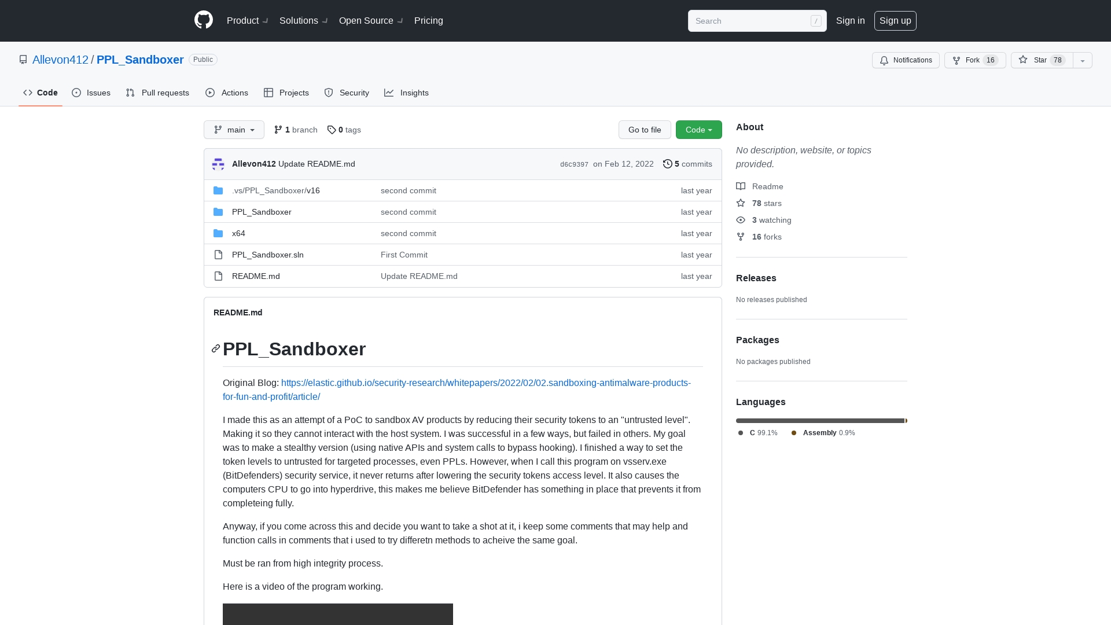Image resolution: width=1111 pixels, height=625 pixels.
Task: Click the Sign up button
Action: 895,20
